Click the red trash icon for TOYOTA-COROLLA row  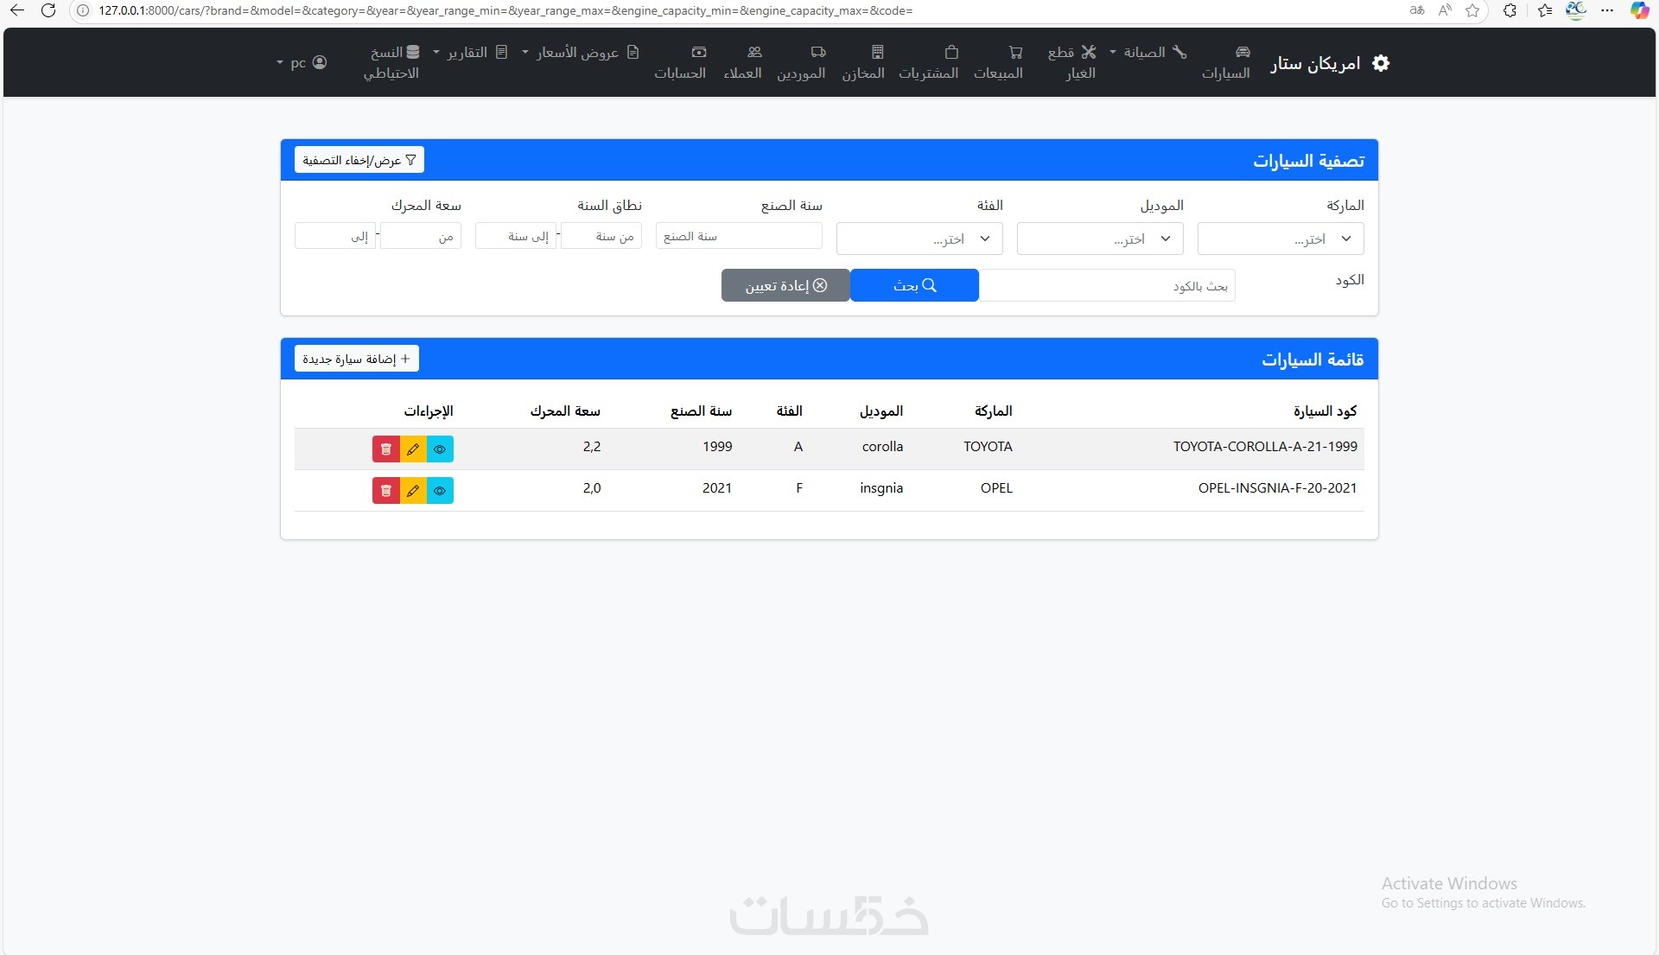(386, 449)
